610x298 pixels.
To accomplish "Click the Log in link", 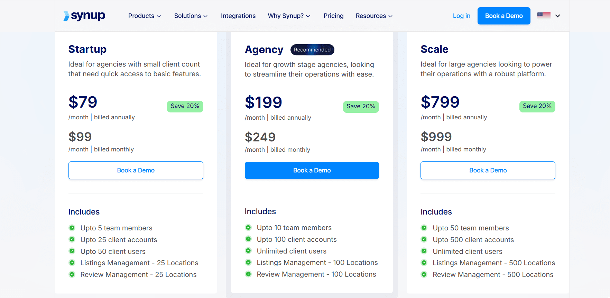I will point(461,16).
